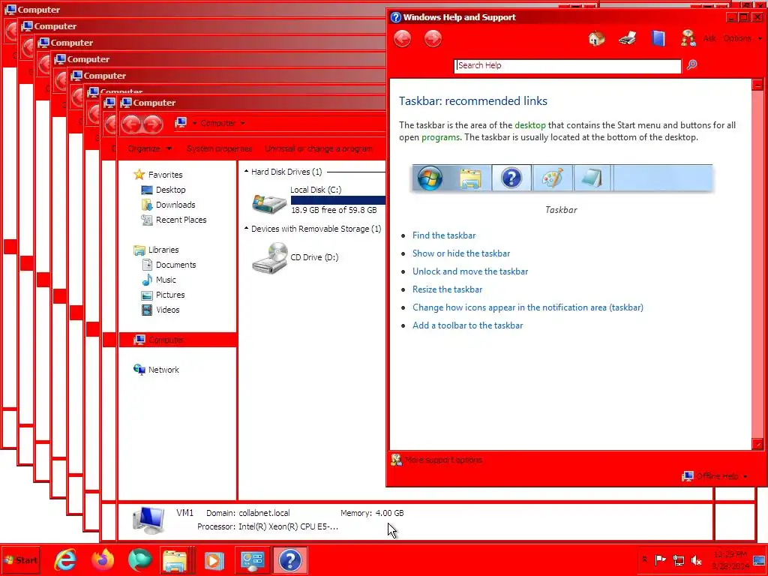
Task: Open address bar Computer dropdown arrow
Action: [243, 124]
